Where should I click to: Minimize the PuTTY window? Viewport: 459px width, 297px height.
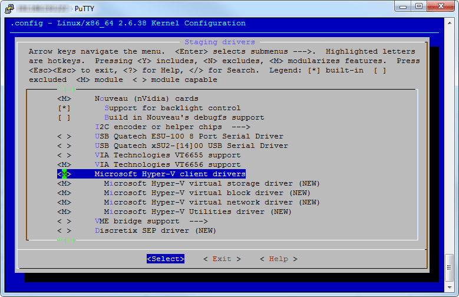[x=403, y=6]
